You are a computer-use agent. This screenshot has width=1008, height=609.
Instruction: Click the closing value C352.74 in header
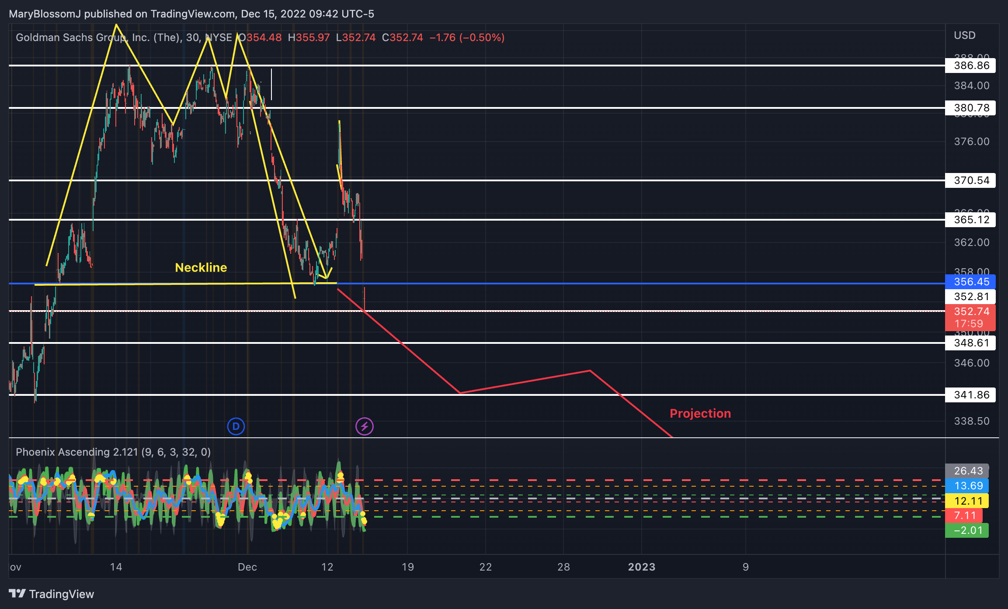tap(403, 38)
